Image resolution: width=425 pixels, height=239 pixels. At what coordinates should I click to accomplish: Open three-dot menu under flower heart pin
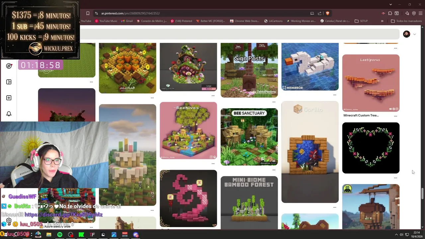click(395, 178)
